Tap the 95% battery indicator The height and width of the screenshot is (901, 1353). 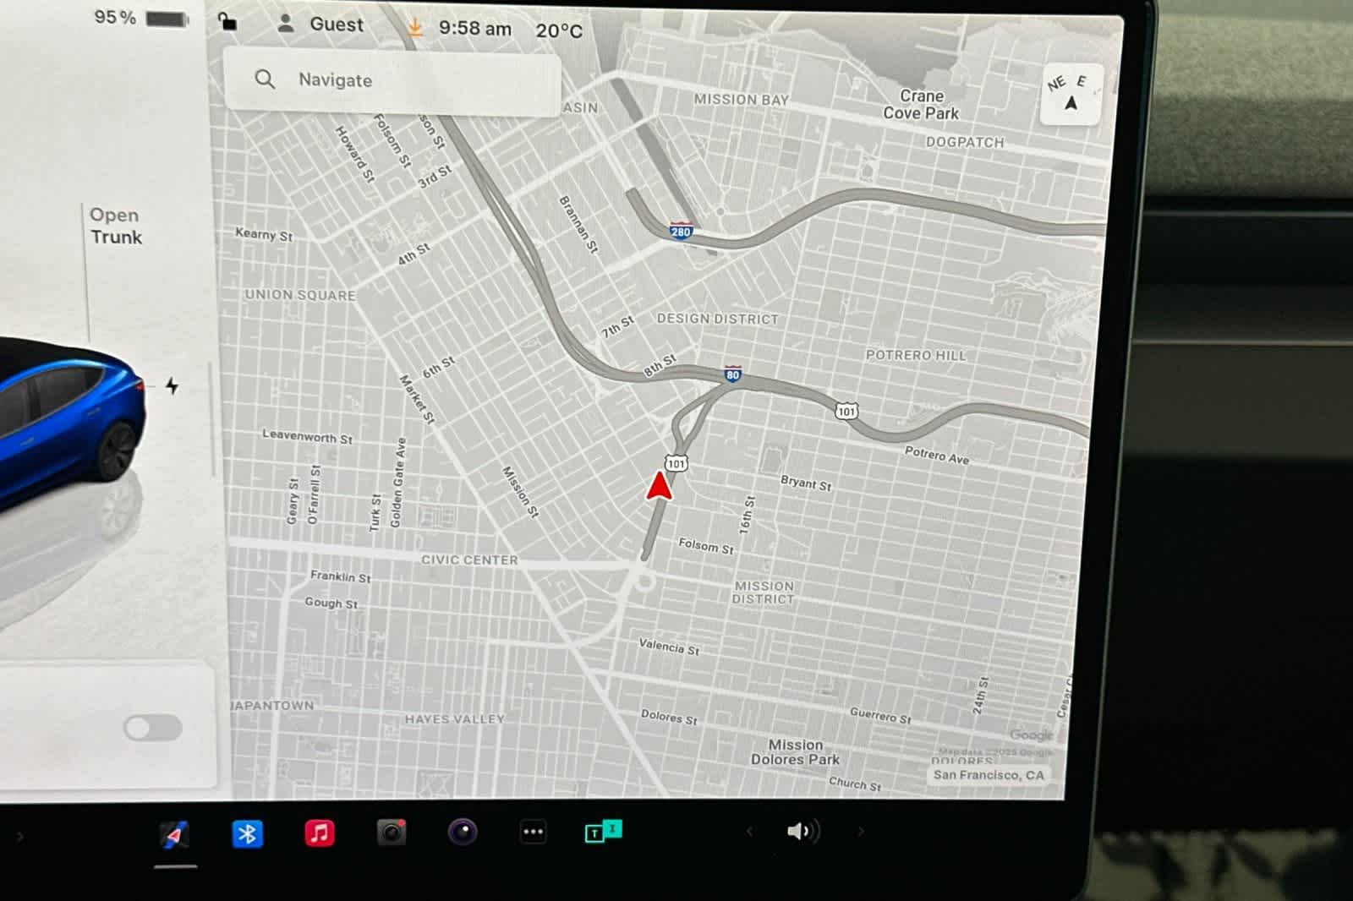click(140, 18)
